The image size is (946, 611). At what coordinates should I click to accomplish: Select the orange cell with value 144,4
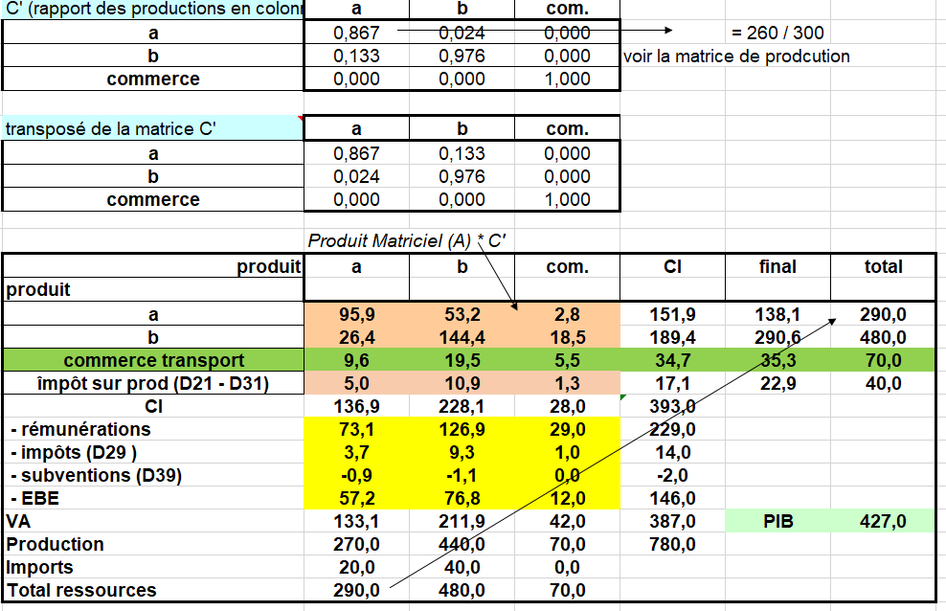pos(462,337)
